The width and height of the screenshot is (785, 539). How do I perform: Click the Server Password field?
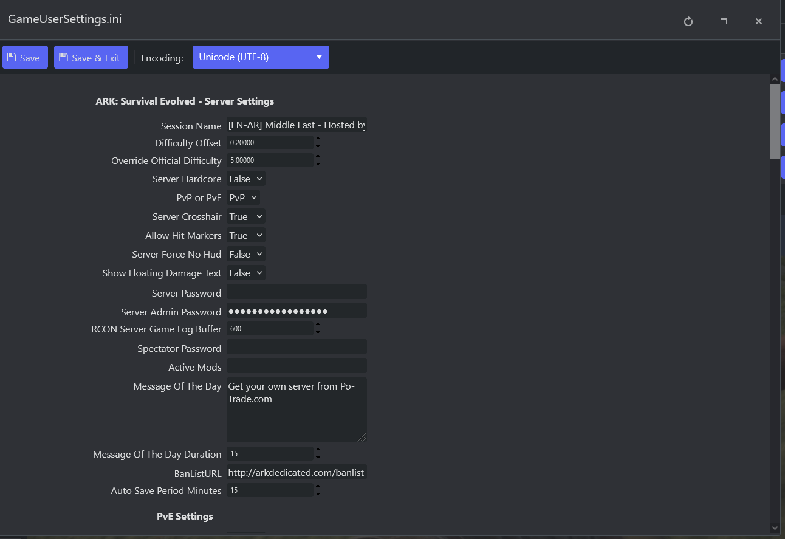(297, 292)
